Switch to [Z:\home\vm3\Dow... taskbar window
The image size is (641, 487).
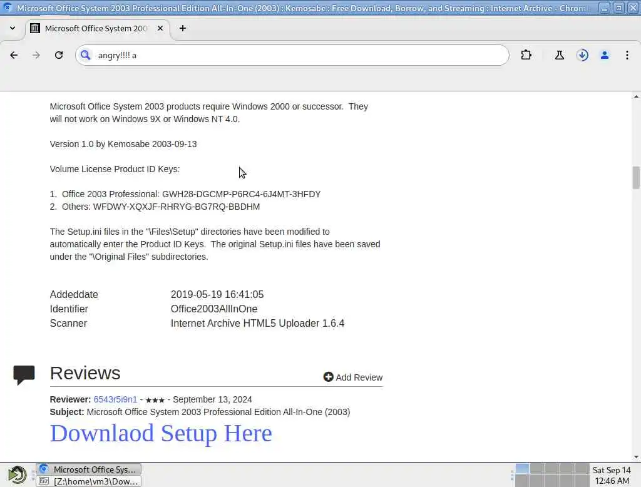[89, 481]
